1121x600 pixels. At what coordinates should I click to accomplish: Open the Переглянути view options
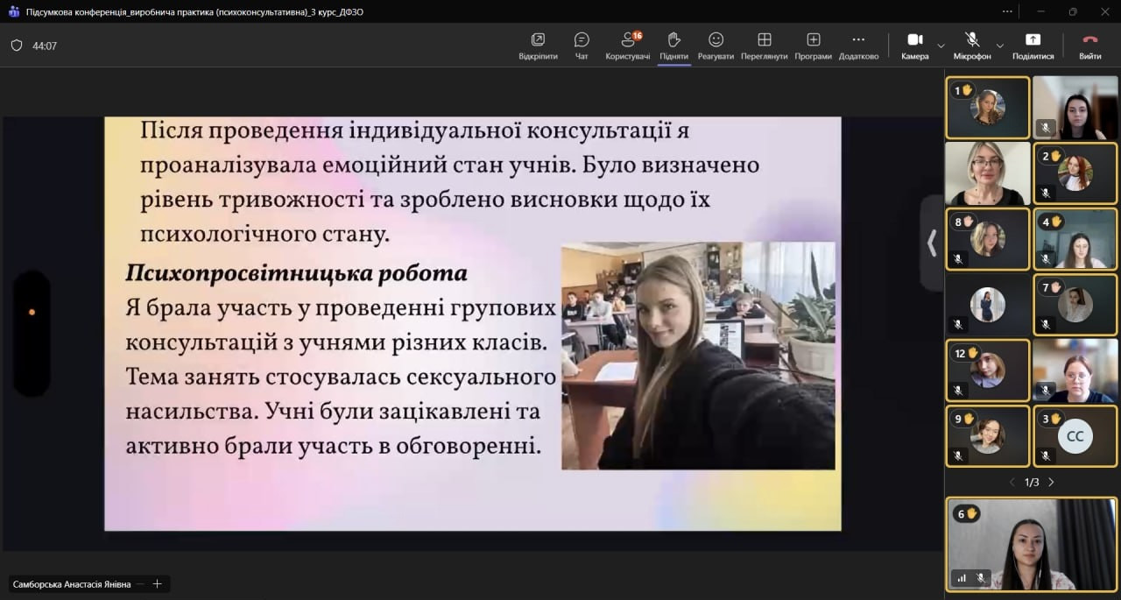tap(764, 46)
